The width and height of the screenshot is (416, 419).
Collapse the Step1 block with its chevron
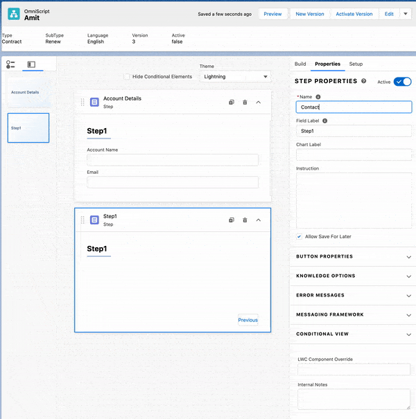click(259, 220)
